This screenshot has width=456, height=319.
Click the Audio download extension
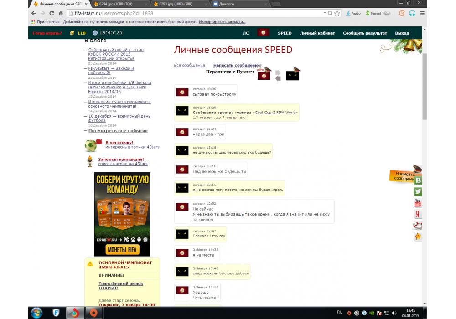(x=353, y=13)
